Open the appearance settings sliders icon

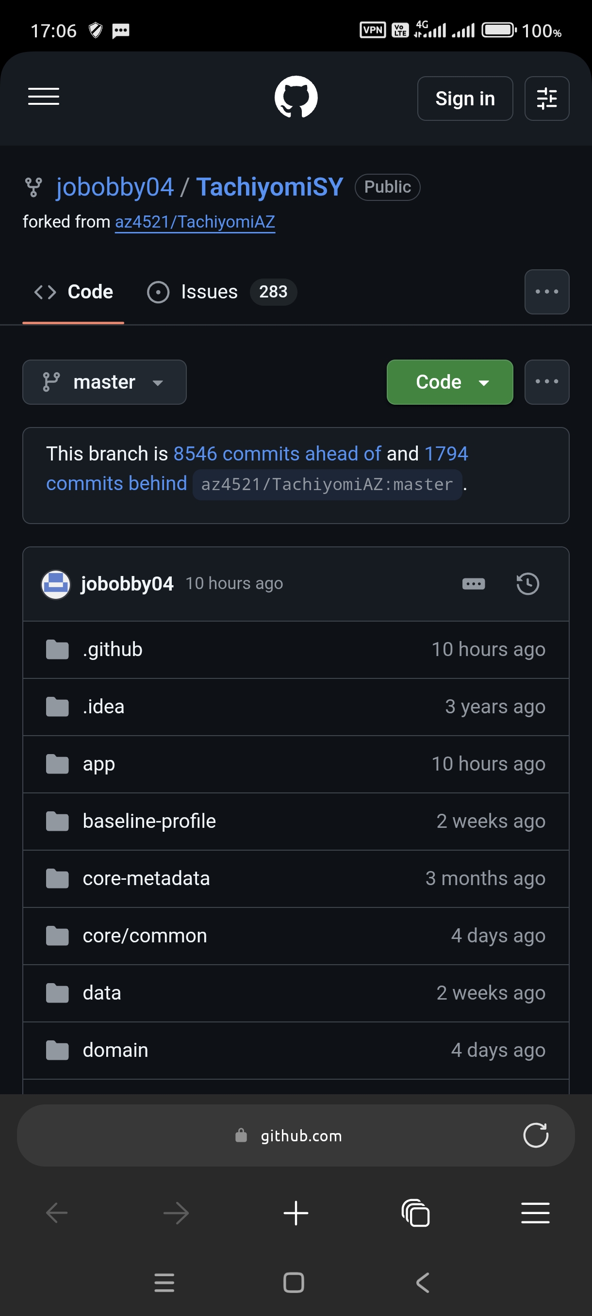546,99
